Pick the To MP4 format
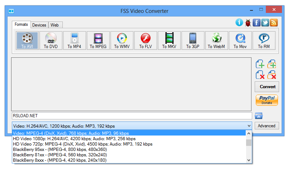Viewport: 292px width, 171px height. point(75,41)
